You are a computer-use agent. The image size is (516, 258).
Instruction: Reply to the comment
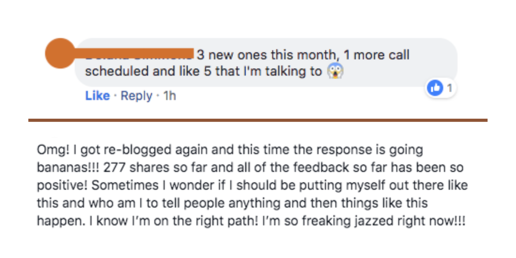pyautogui.click(x=136, y=96)
